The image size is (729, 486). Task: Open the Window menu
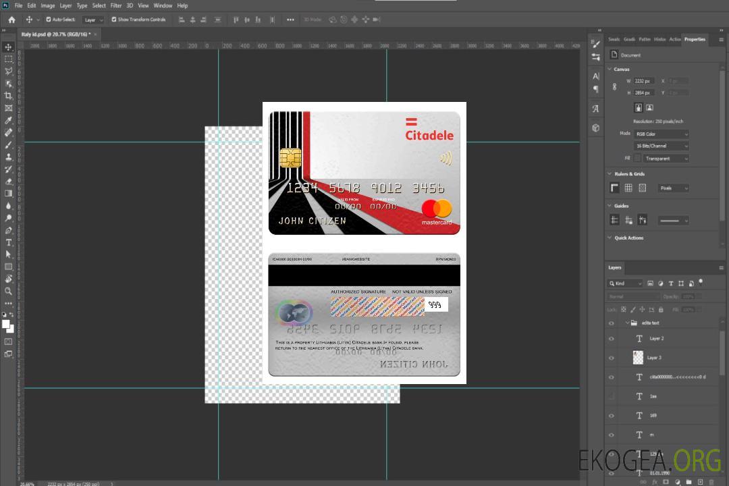pos(163,5)
